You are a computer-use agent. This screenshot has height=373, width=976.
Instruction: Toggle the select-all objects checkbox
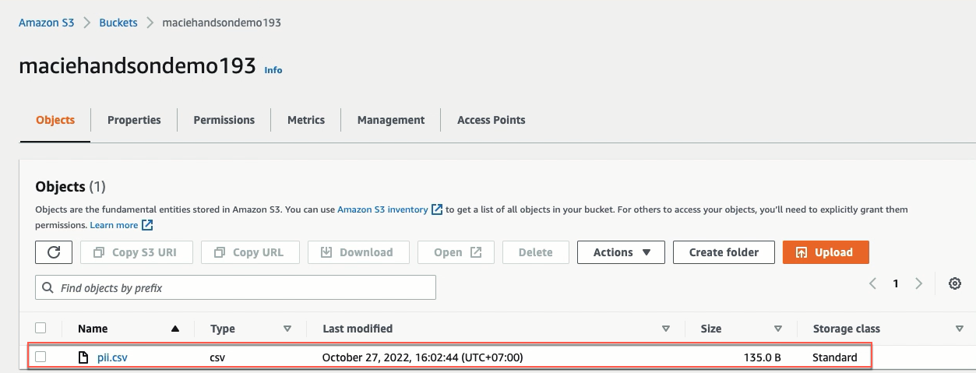[41, 329]
